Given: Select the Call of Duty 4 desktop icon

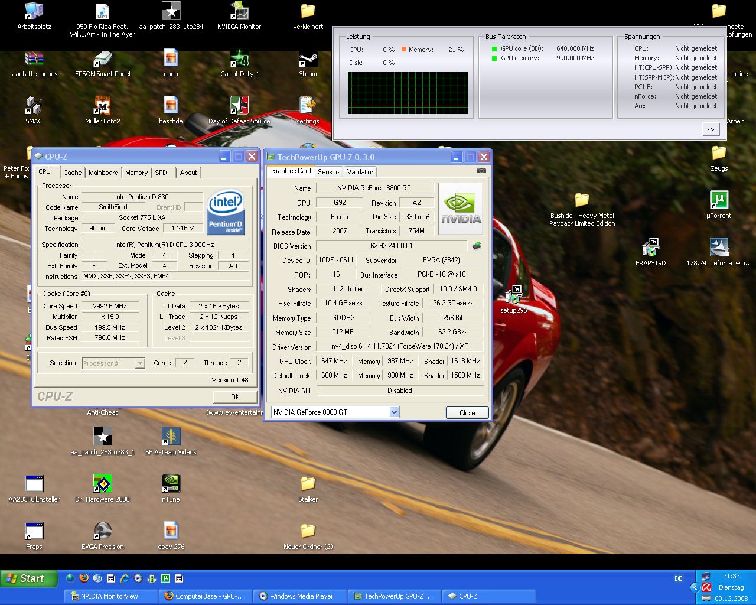Looking at the screenshot, I should [239, 60].
